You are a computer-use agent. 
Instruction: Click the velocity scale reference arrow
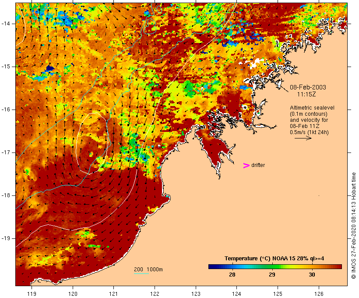pos(303,138)
